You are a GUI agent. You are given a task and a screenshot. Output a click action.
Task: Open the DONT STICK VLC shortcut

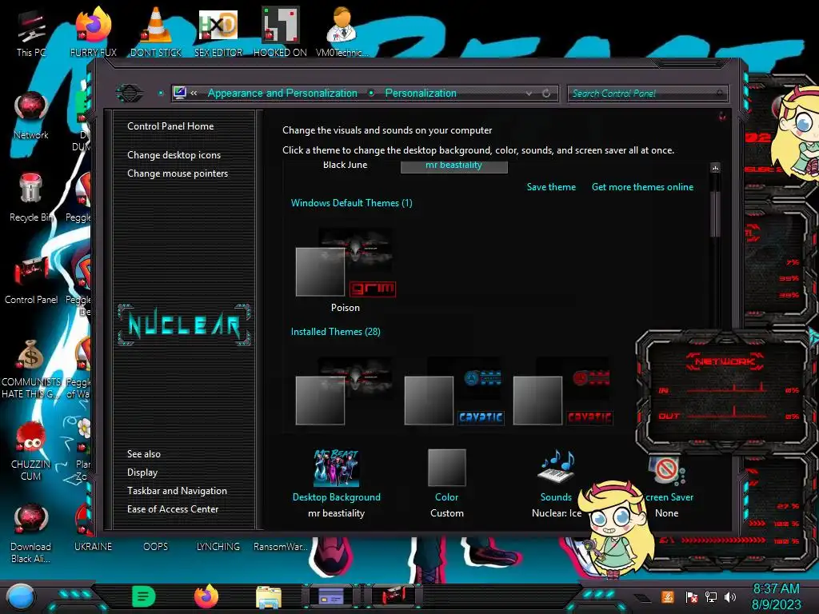(156, 33)
